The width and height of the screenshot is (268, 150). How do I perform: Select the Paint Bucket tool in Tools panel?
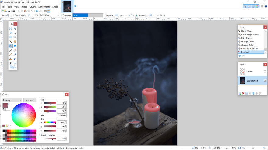point(10,46)
